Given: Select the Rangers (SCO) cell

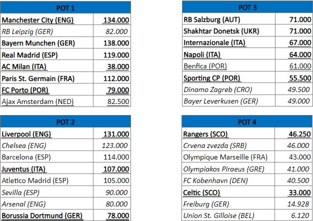Looking at the screenshot, I should (x=228, y=133).
